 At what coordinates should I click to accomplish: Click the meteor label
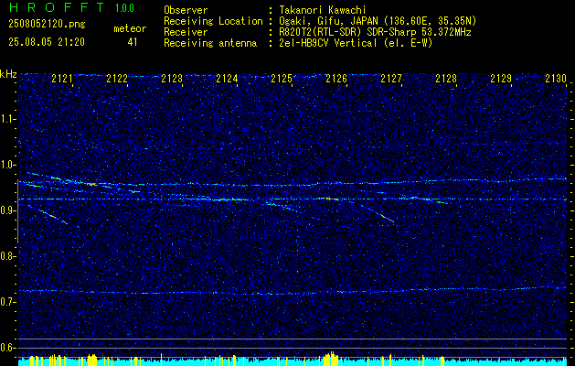pyautogui.click(x=130, y=28)
